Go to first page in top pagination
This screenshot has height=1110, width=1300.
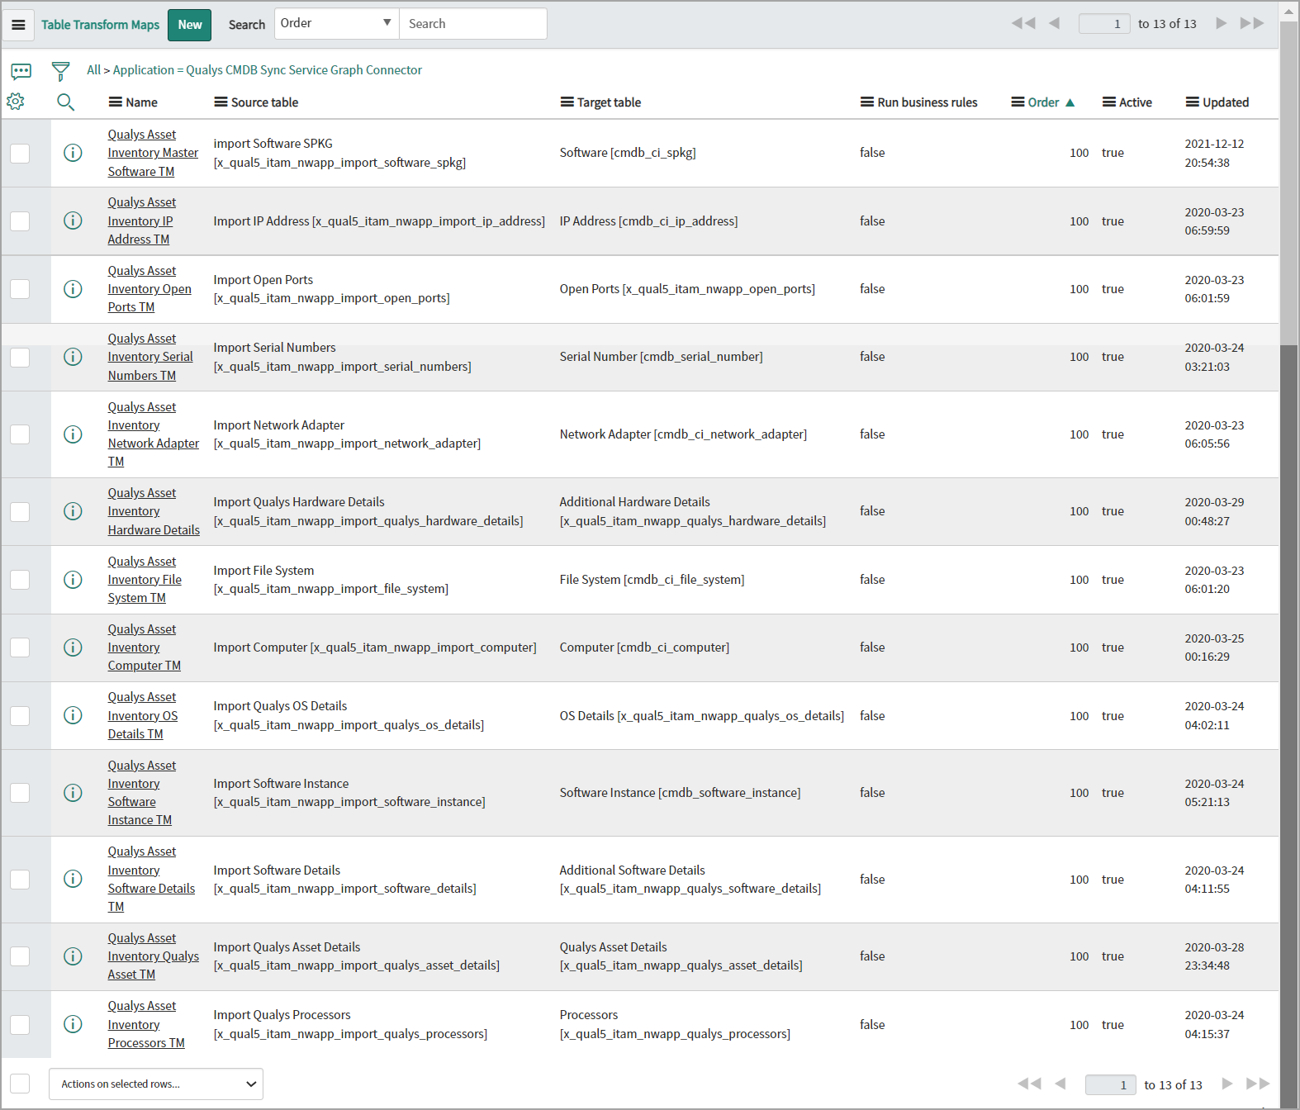point(1023,23)
